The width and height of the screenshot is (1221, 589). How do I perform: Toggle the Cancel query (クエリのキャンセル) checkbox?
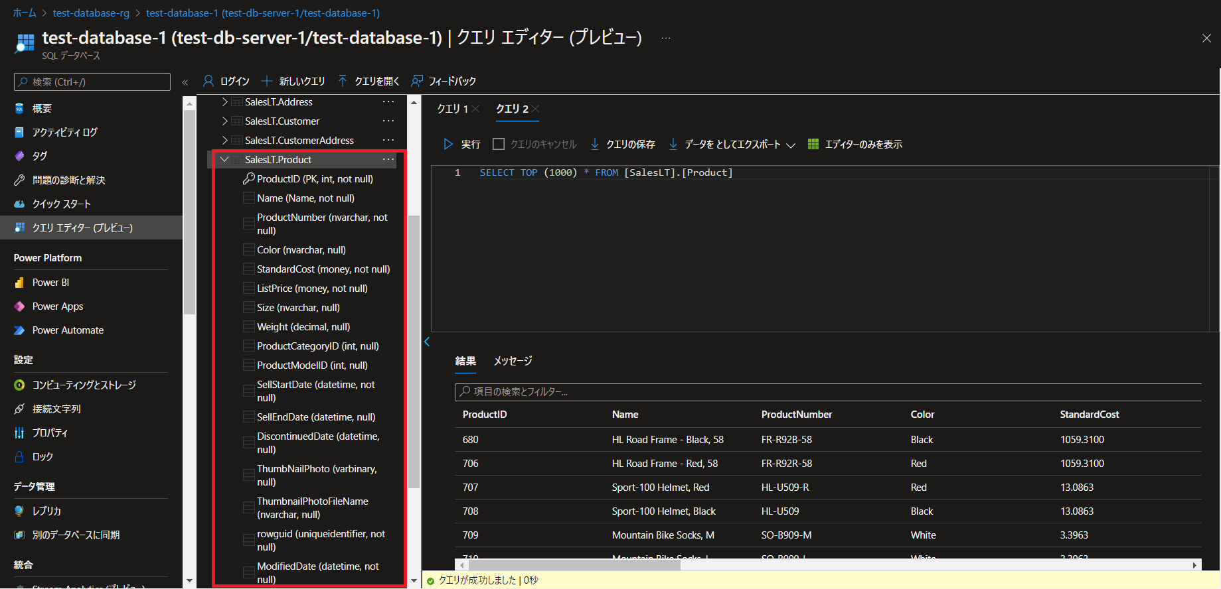point(499,144)
